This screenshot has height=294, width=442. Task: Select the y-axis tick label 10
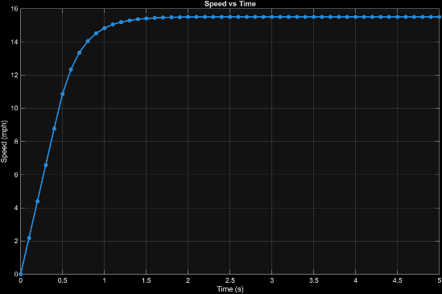coord(14,109)
